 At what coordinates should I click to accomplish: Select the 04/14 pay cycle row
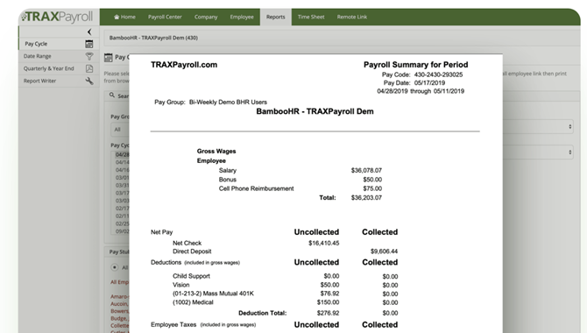tap(122, 162)
